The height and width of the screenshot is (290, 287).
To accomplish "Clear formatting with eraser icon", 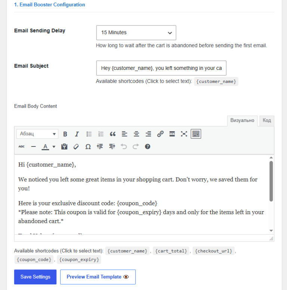I will point(76,146).
